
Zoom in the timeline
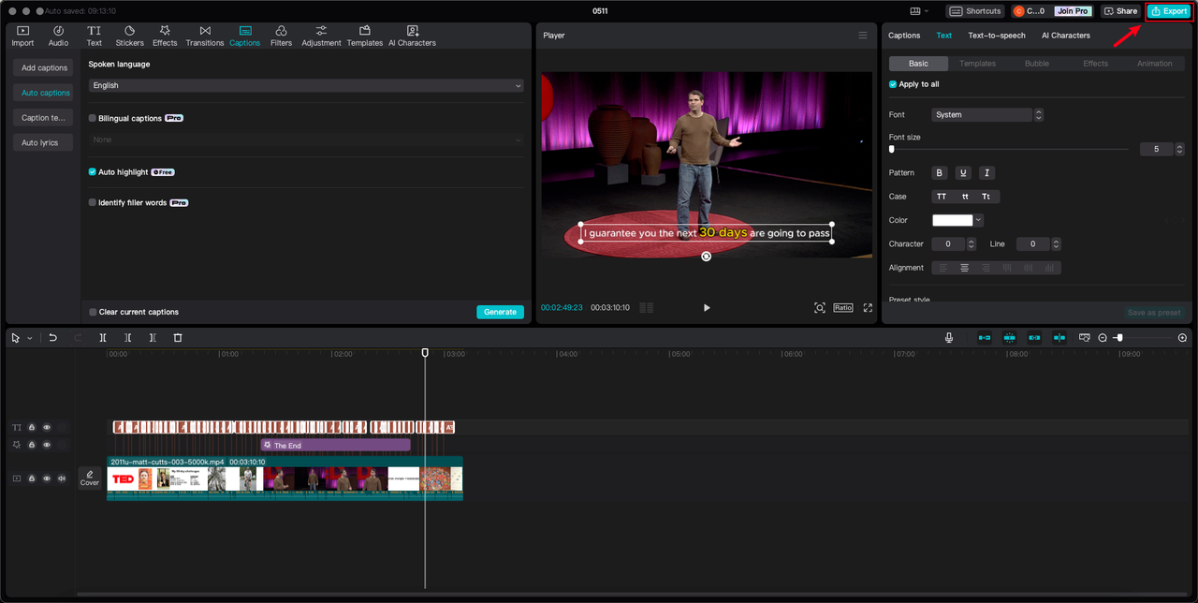1182,338
